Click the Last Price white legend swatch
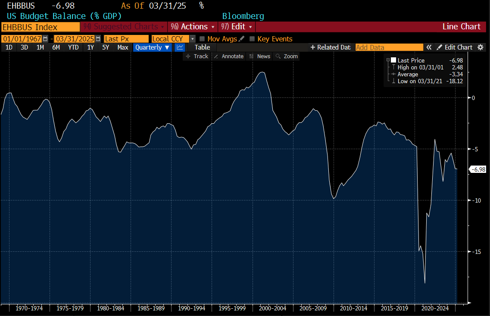 pos(393,60)
